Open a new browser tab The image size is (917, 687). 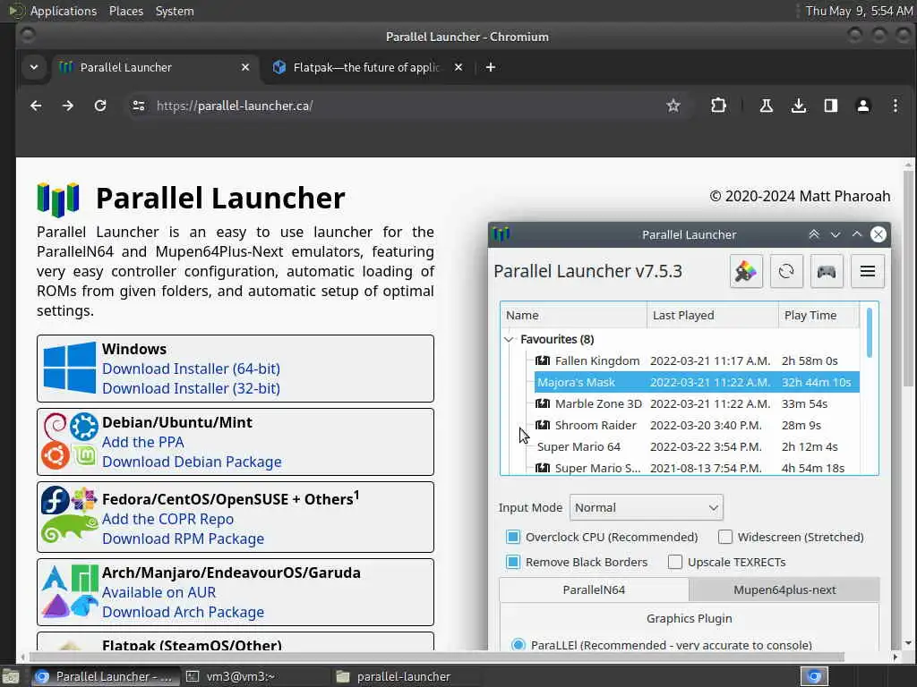[x=491, y=67]
